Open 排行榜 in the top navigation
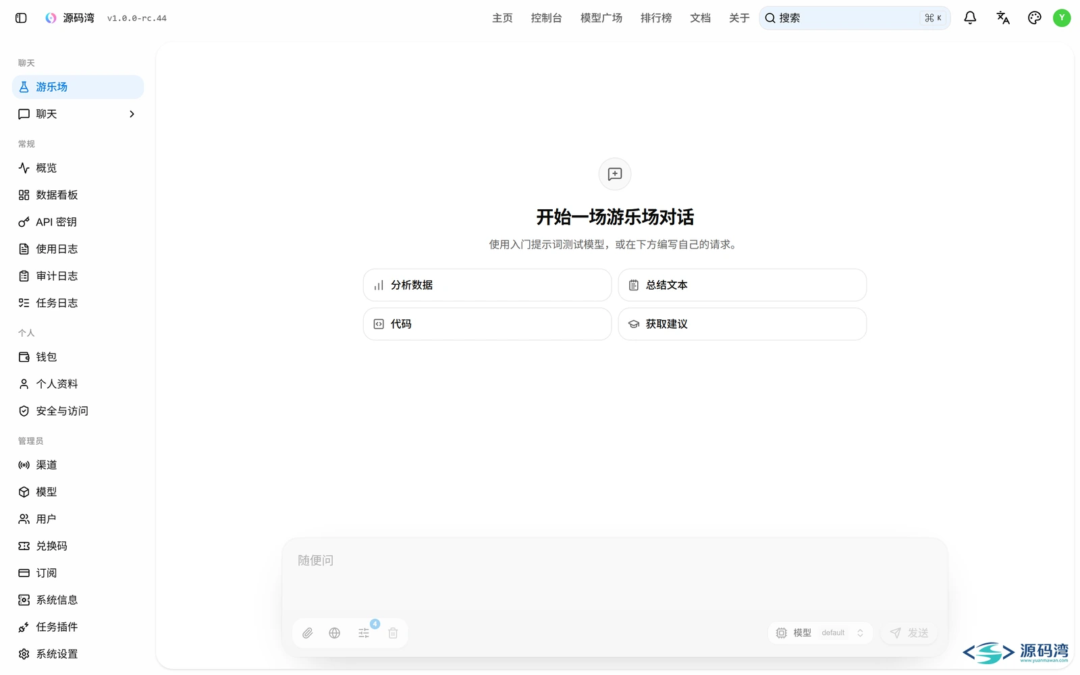 click(x=656, y=18)
